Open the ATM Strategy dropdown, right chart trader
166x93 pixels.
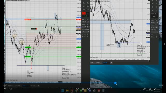154,32
